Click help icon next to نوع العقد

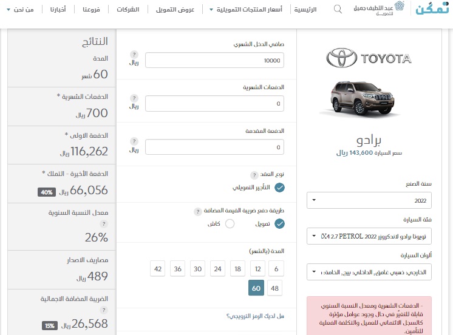254,175
